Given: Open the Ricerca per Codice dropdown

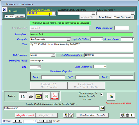Looking at the screenshot, I should coord(54,13).
